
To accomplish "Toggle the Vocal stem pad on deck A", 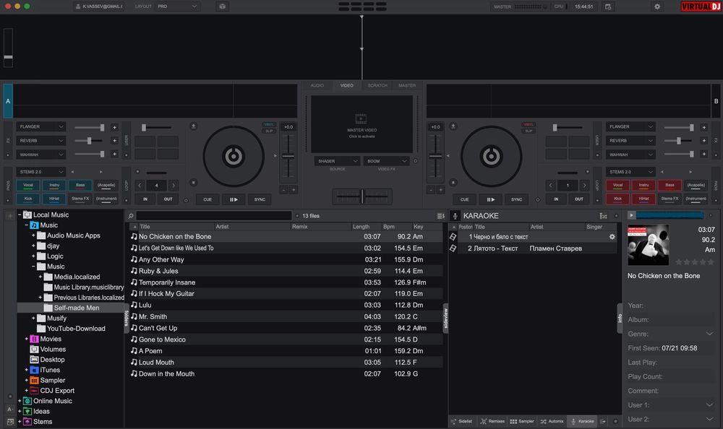I will pyautogui.click(x=28, y=185).
